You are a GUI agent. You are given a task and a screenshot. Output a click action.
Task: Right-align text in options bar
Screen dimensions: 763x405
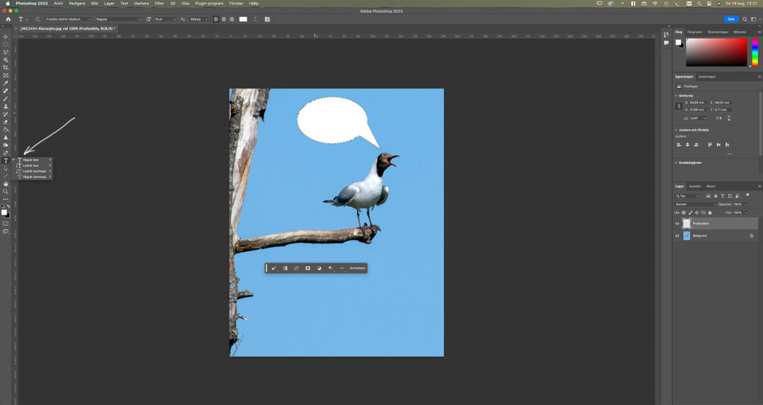[x=232, y=20]
